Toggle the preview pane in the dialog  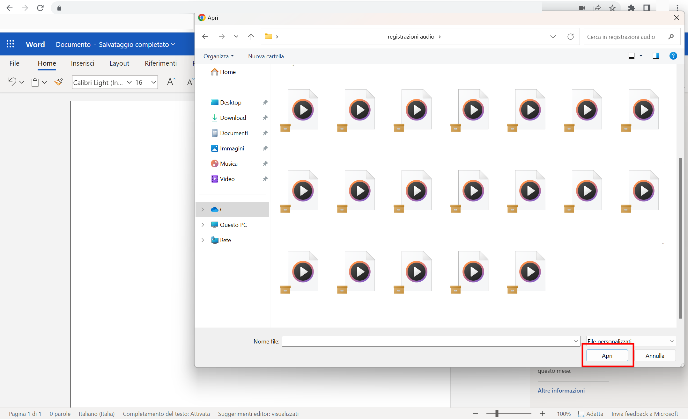click(656, 56)
